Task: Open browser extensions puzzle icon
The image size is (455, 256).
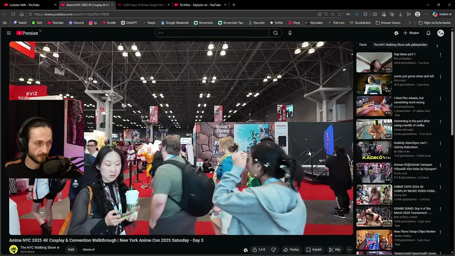Action: pos(365,14)
